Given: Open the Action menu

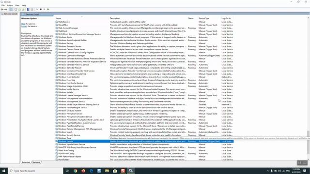Looking at the screenshot, I should (10, 5).
